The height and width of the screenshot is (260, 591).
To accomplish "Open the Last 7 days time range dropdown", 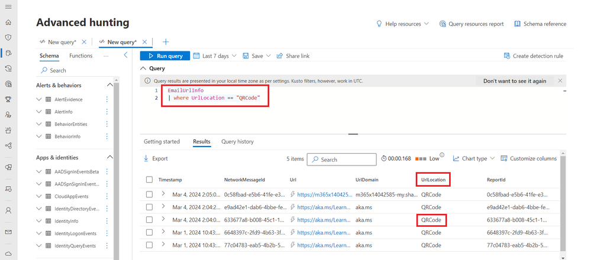I will pos(215,56).
